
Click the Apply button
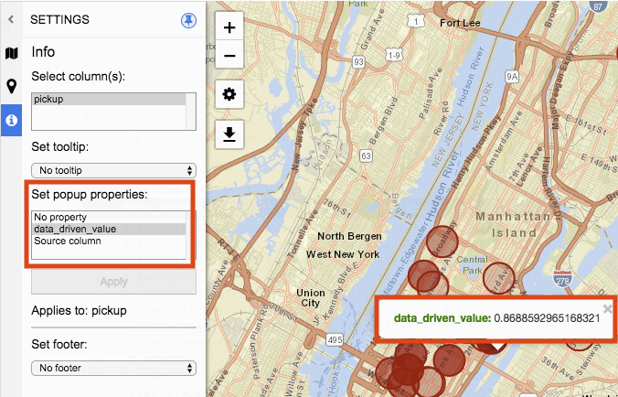tap(113, 282)
